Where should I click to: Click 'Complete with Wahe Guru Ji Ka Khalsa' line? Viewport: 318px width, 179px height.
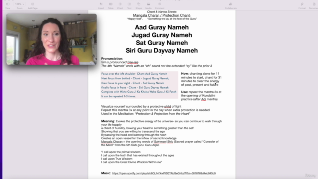point(139,92)
